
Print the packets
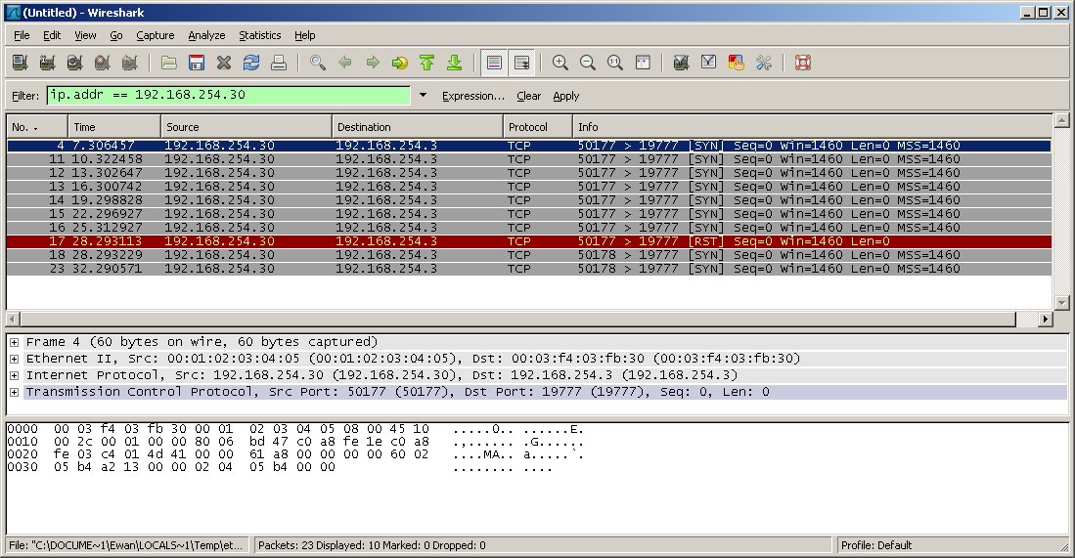tap(279, 63)
